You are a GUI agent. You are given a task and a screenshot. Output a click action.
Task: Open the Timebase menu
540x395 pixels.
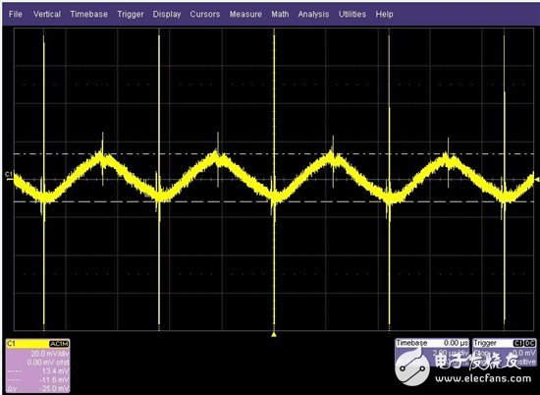click(x=88, y=14)
